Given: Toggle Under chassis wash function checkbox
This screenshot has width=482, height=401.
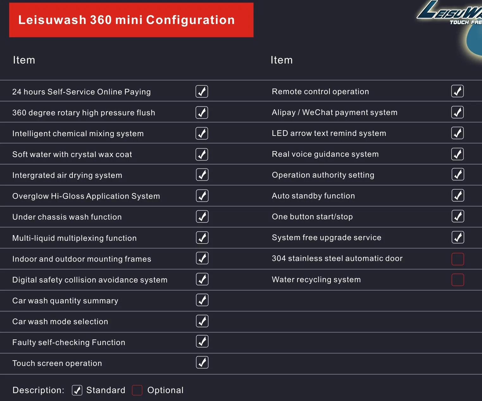Looking at the screenshot, I should pos(202,216).
